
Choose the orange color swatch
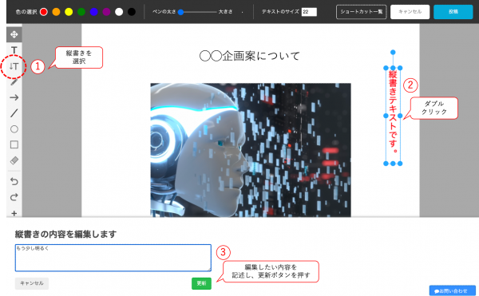pos(56,12)
